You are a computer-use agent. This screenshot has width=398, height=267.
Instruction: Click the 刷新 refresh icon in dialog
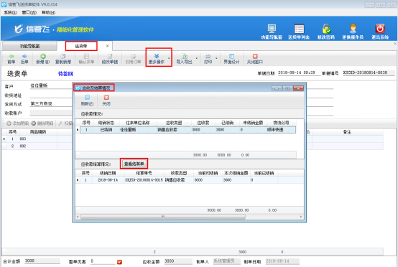pos(87,98)
